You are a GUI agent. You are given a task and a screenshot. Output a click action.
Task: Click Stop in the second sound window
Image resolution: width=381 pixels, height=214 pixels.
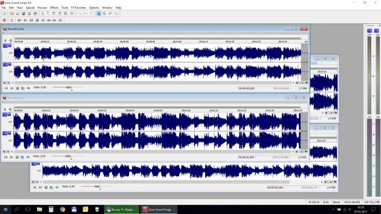pos(17,157)
